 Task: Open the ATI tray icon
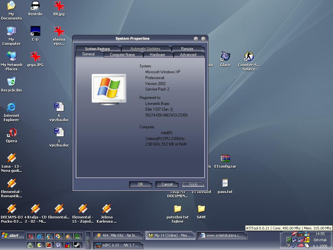pos(301,245)
